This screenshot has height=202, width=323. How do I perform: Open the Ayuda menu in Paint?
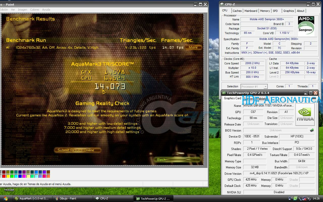(46, 10)
